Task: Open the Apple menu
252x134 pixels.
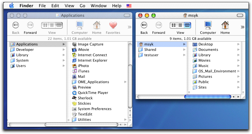Action: click(x=12, y=6)
